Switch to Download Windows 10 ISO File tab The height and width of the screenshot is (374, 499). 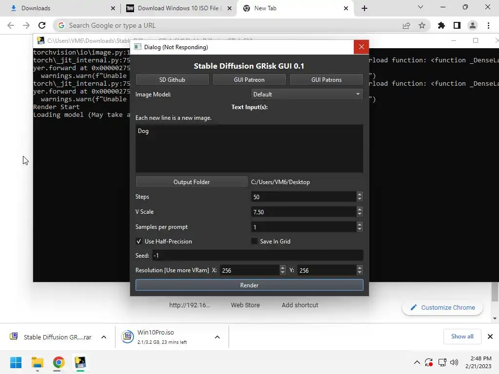click(178, 8)
